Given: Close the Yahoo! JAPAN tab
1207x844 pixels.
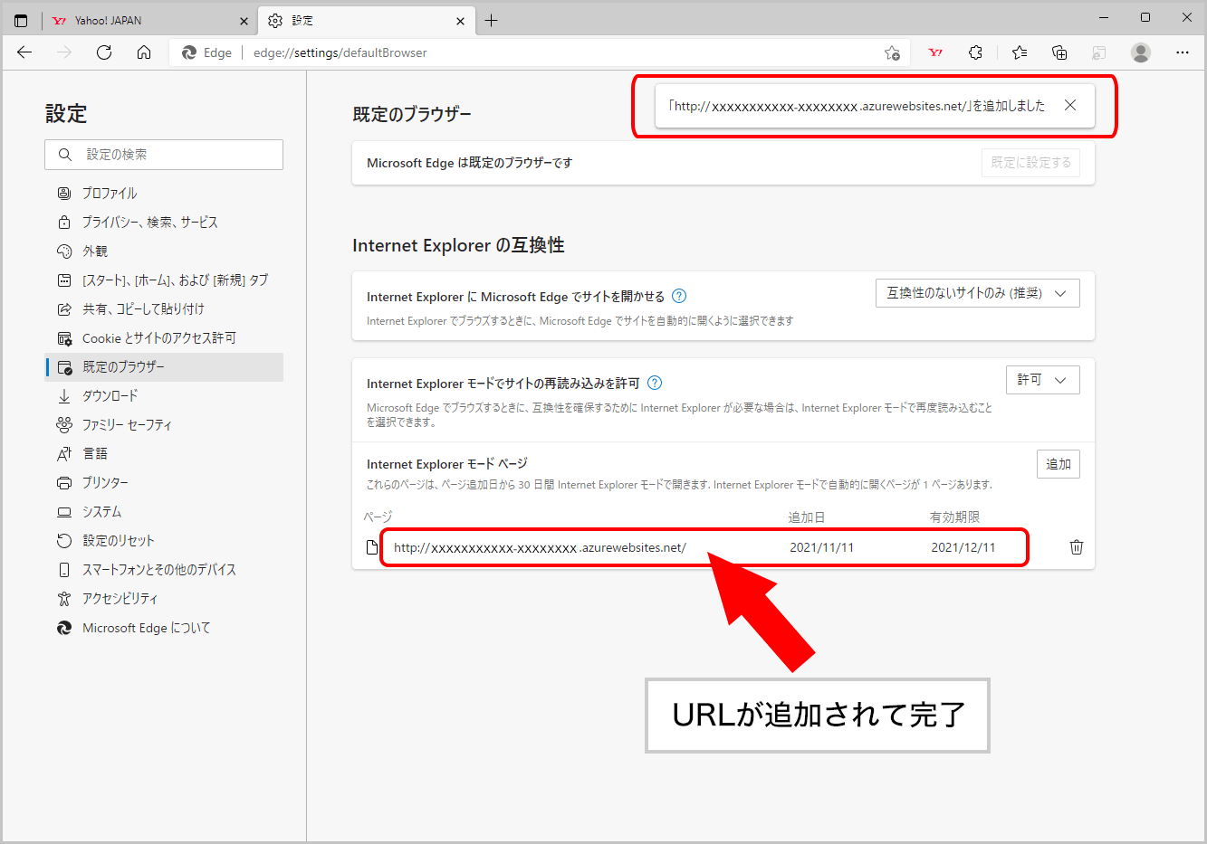Looking at the screenshot, I should point(244,21).
